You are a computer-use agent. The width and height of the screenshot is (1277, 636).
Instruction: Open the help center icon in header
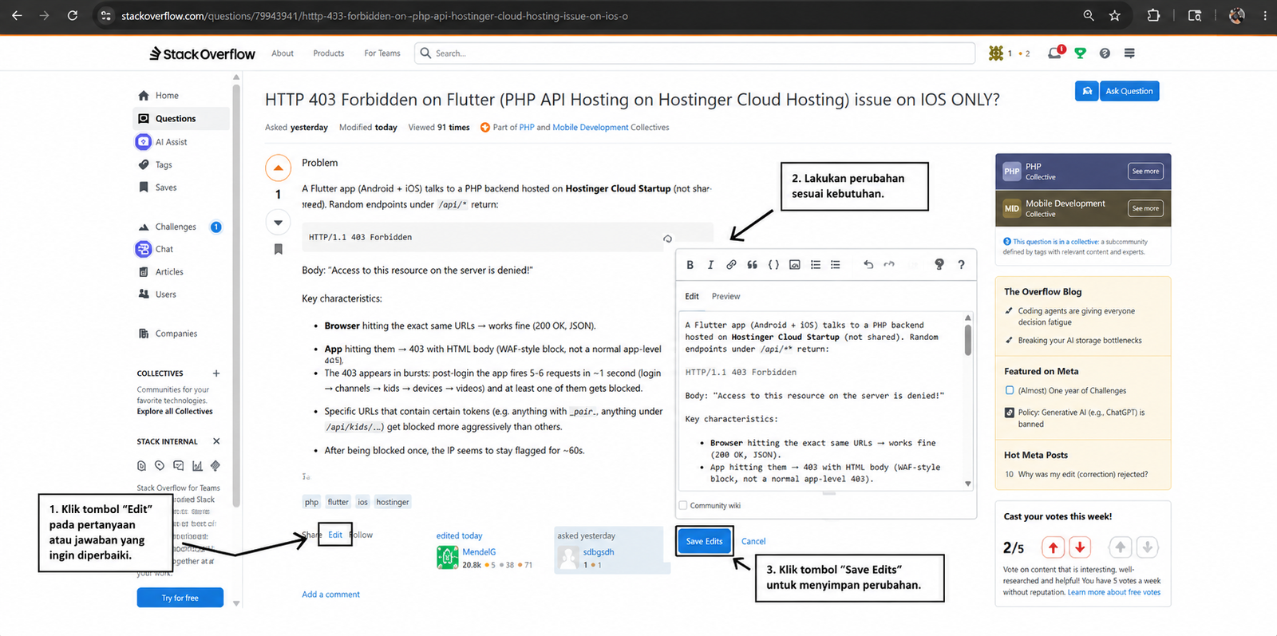point(1105,53)
